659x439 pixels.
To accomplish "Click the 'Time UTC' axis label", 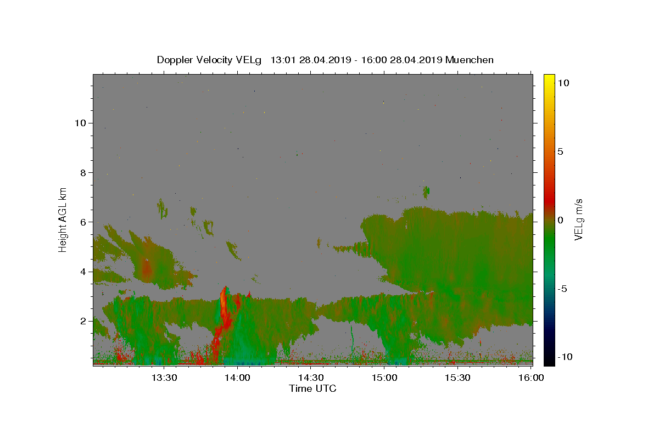I will (312, 389).
